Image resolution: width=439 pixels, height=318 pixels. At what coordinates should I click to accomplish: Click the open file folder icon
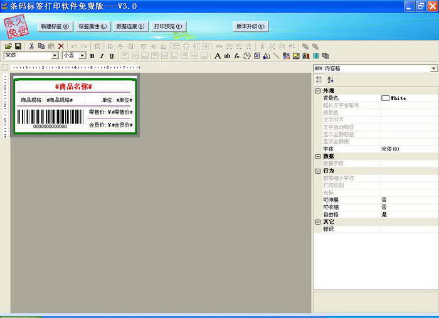[8, 46]
